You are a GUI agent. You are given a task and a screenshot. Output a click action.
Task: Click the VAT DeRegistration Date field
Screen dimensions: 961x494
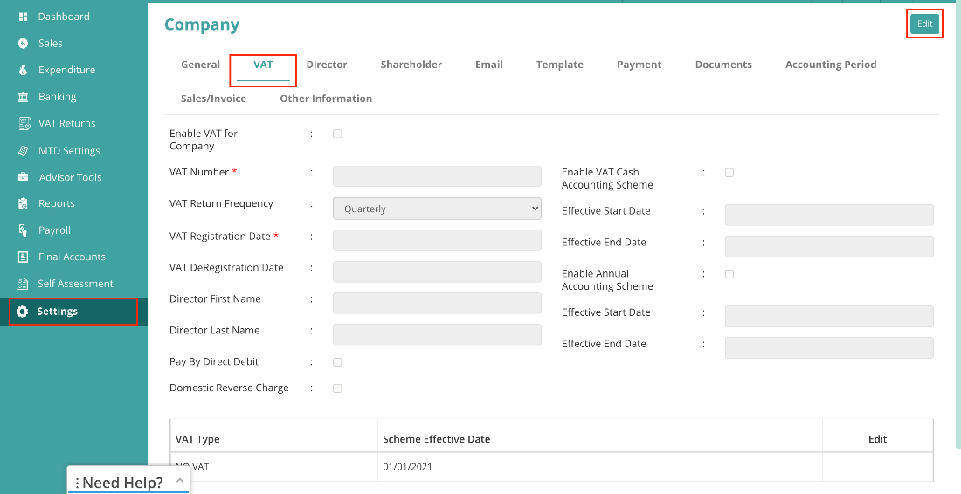tap(437, 271)
